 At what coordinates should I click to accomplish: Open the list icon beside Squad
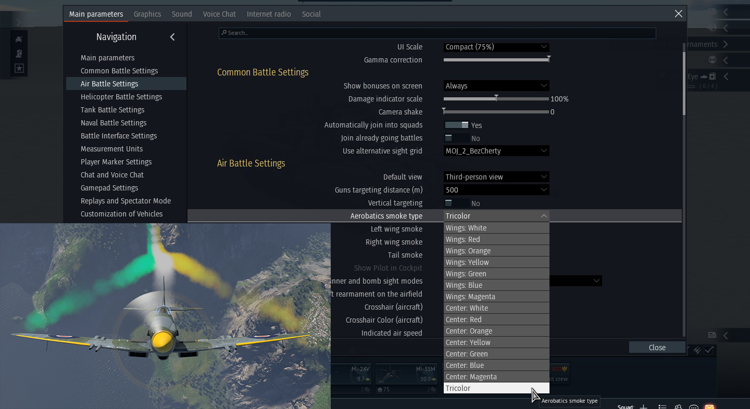(x=662, y=406)
